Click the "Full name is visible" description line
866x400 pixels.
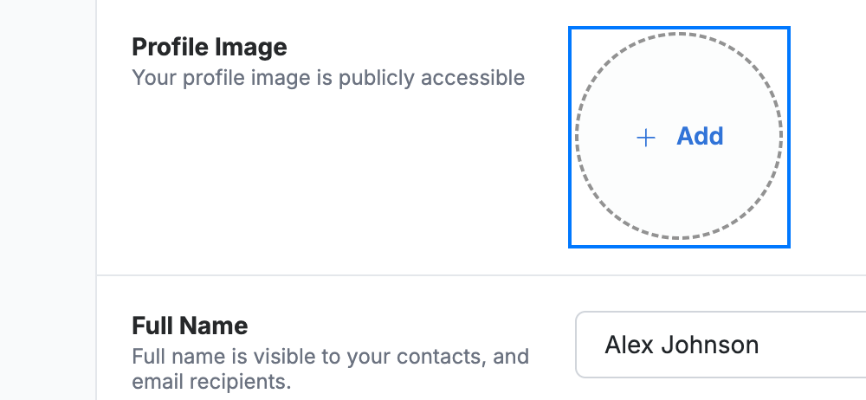pyautogui.click(x=330, y=357)
